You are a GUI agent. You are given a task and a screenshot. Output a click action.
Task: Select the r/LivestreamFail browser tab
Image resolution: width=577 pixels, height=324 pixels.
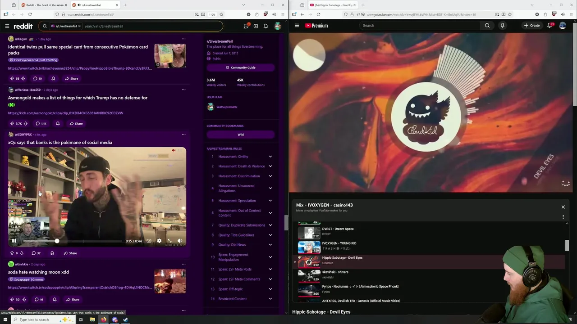click(x=95, y=5)
